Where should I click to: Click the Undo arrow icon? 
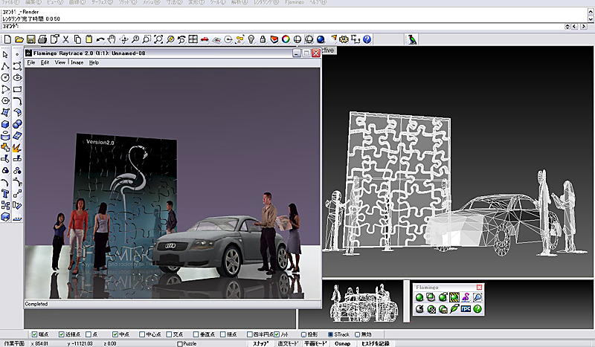[x=100, y=39]
